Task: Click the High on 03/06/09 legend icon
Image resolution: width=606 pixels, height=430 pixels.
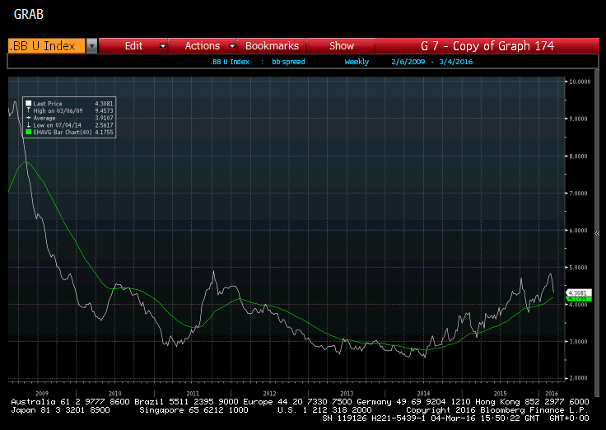Action: [x=29, y=110]
